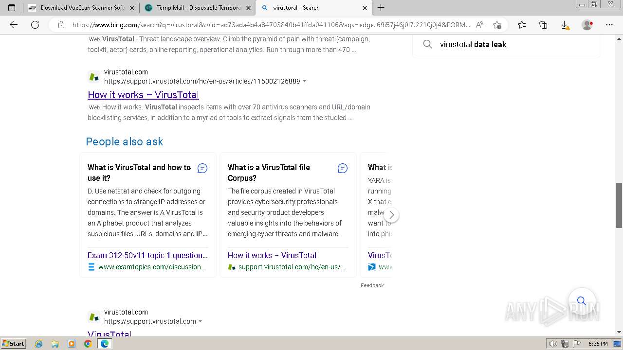Viewport: 623px width, 350px height.
Task: Open a new browser tab
Action: click(x=381, y=8)
